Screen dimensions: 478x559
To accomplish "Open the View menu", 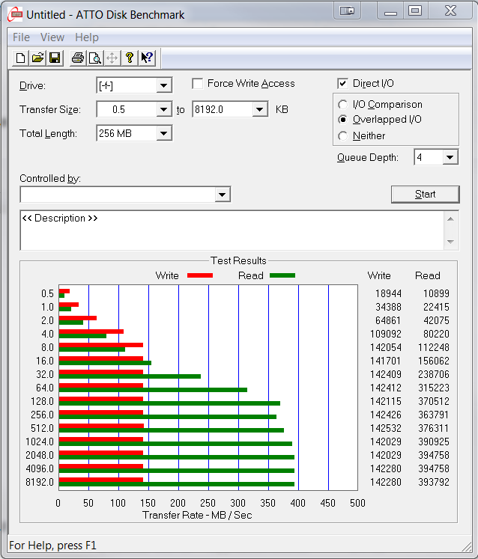I will coord(52,37).
